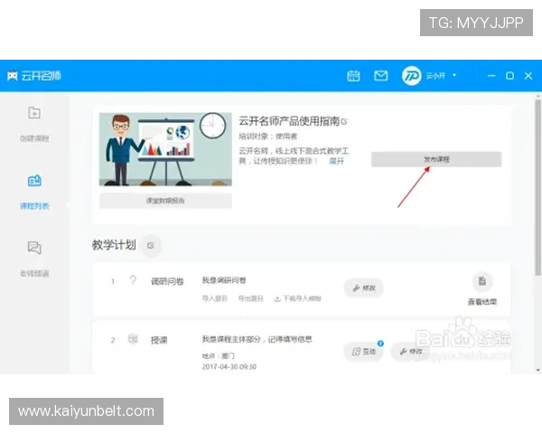
Task: Click the date text 2017-04-30 09:30
Action: 229,367
